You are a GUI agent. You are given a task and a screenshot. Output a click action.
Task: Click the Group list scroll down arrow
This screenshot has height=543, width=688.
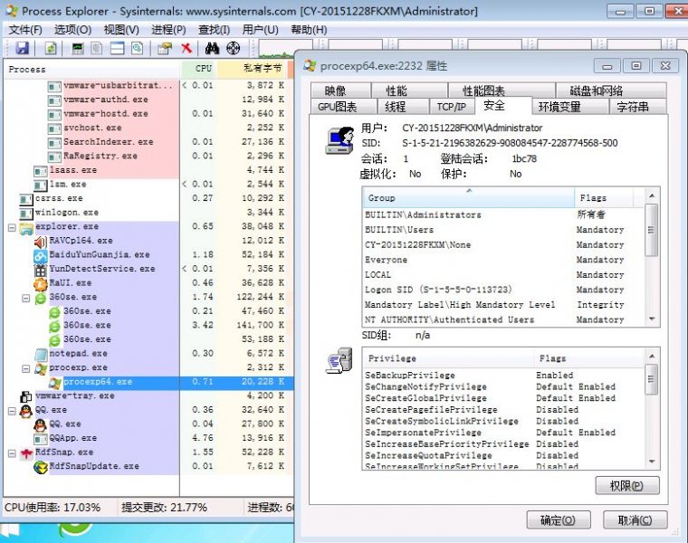click(x=652, y=319)
